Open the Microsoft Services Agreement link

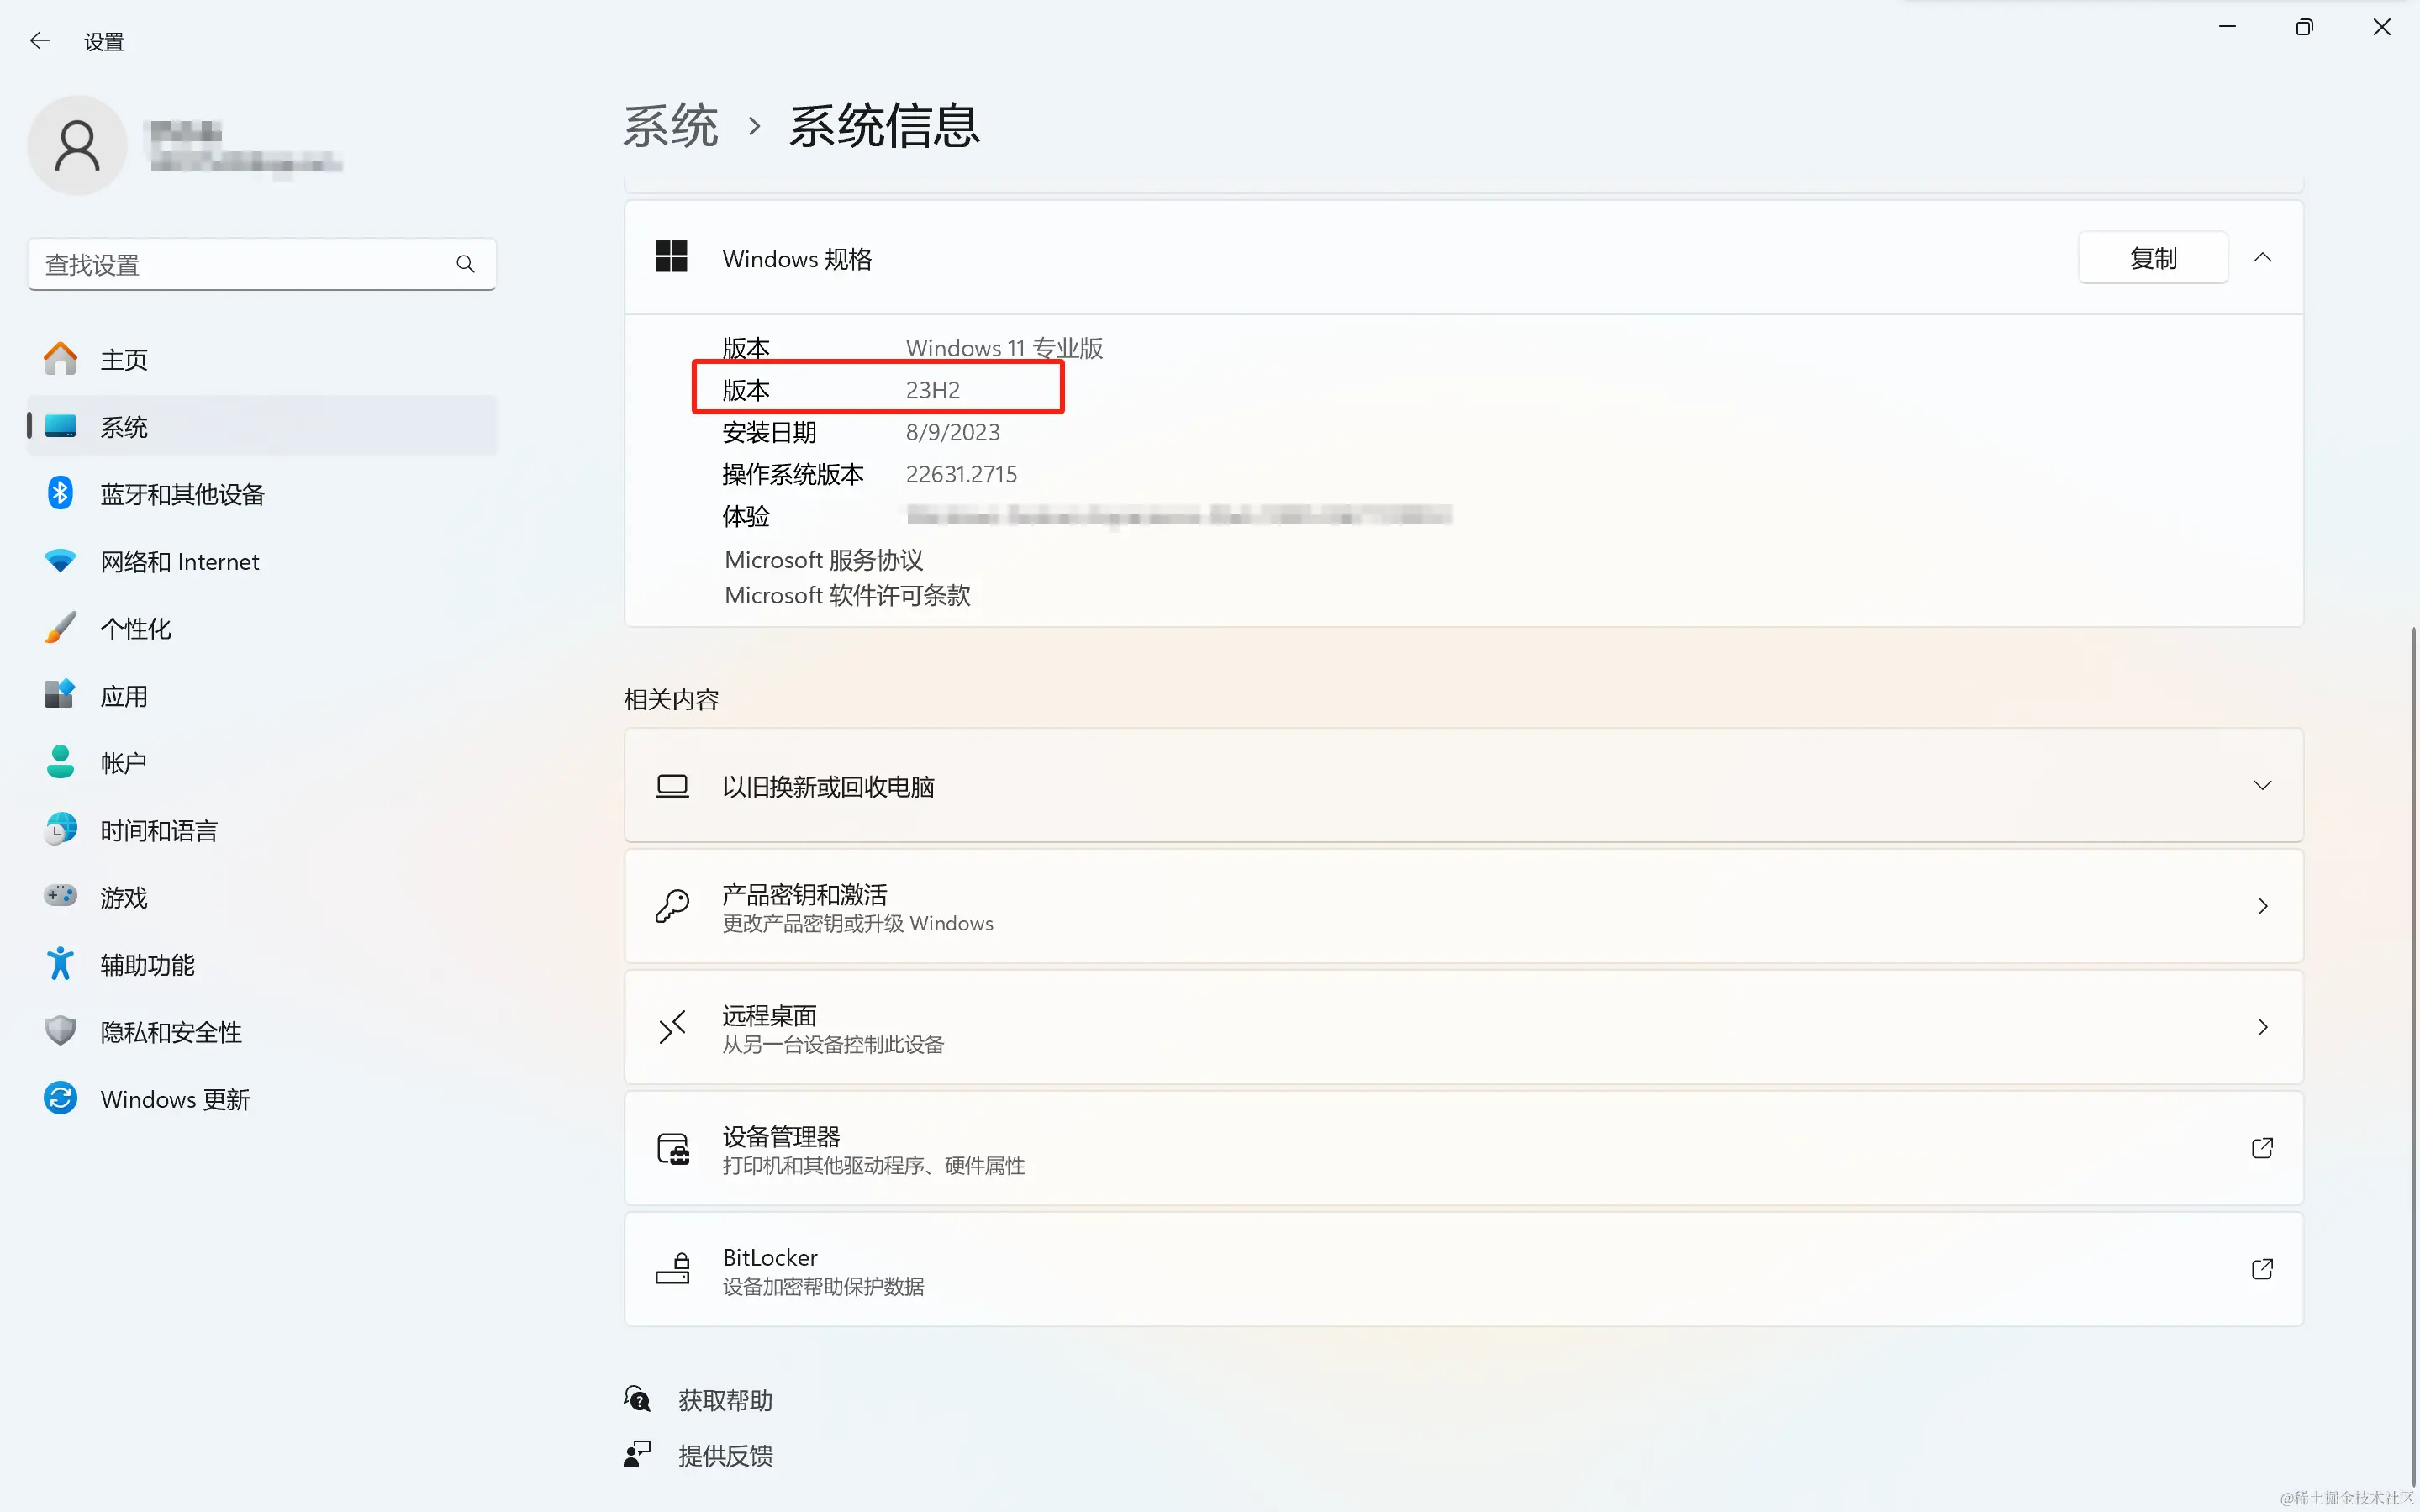[x=822, y=559]
